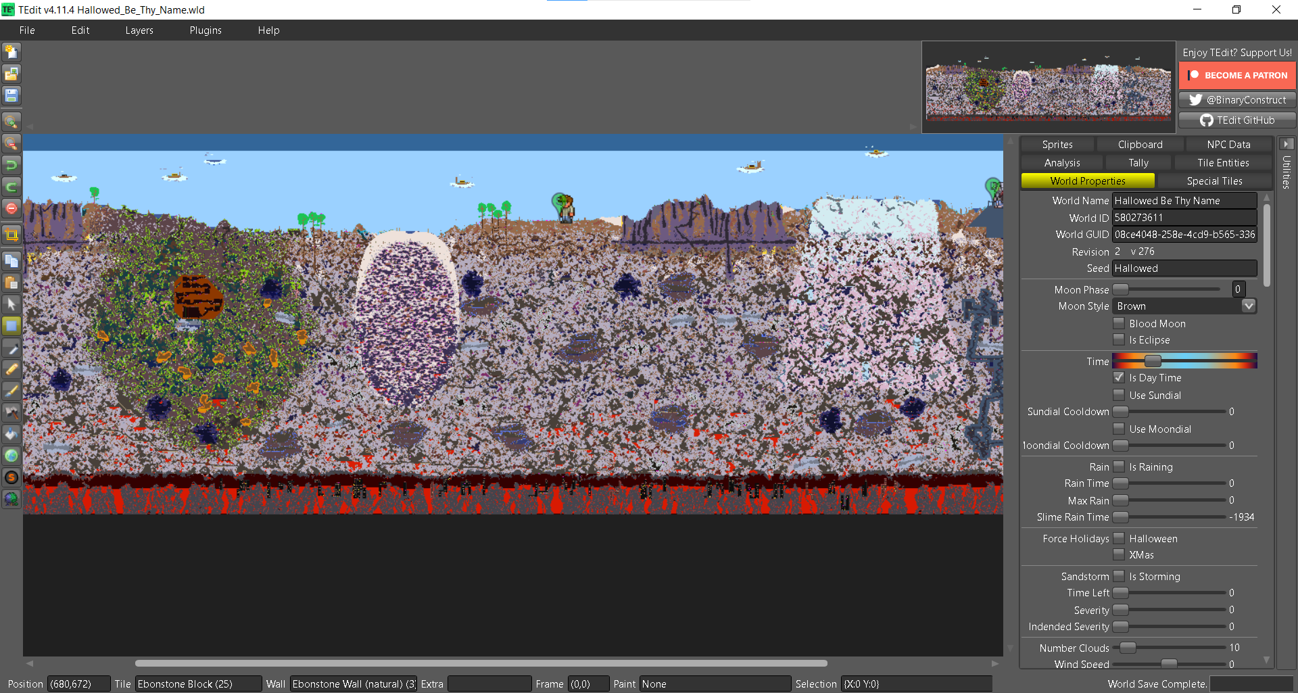
Task: Switch to the Special Tiles tab
Action: [1214, 181]
